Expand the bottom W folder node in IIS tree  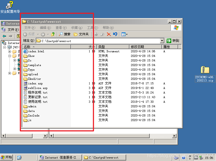[x=9, y=73]
